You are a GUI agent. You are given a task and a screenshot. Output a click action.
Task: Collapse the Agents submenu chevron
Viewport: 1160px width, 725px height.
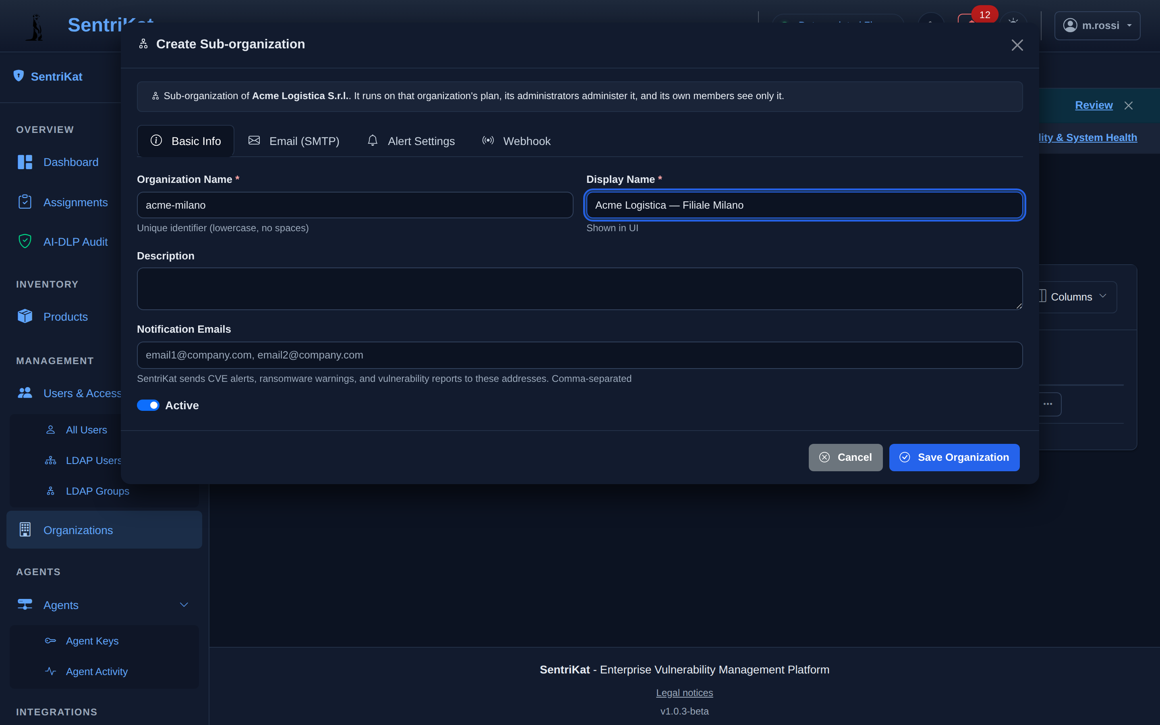click(184, 605)
